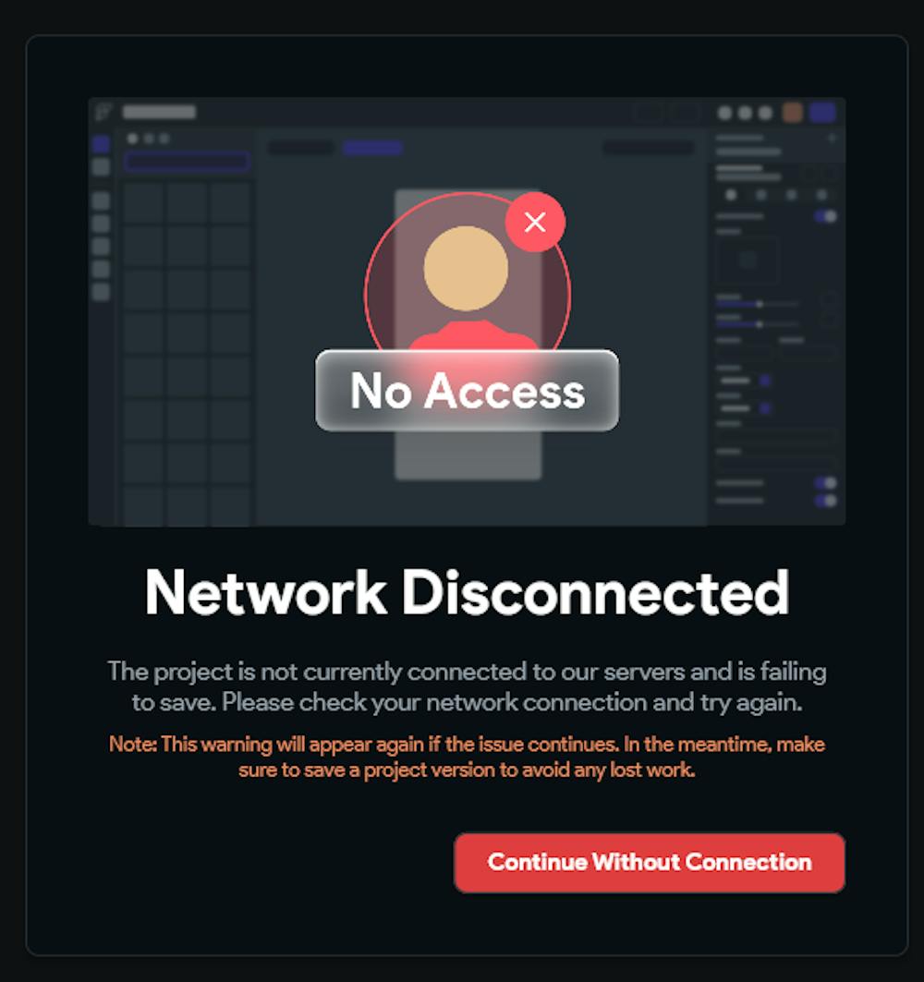Image resolution: width=924 pixels, height=982 pixels.
Task: Click the blue button in mockup top-right corner
Action: [822, 112]
